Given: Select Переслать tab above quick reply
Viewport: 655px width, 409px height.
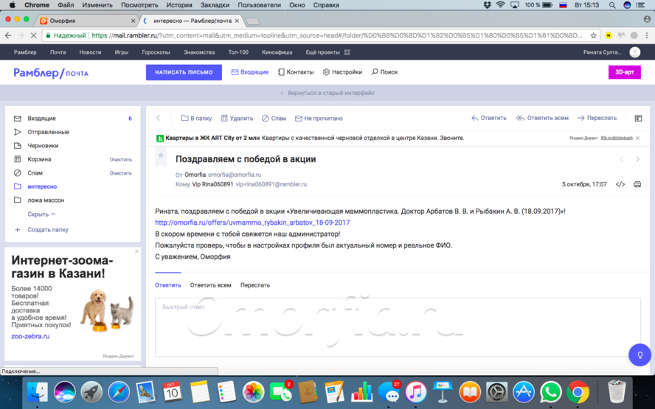Looking at the screenshot, I should click(255, 285).
